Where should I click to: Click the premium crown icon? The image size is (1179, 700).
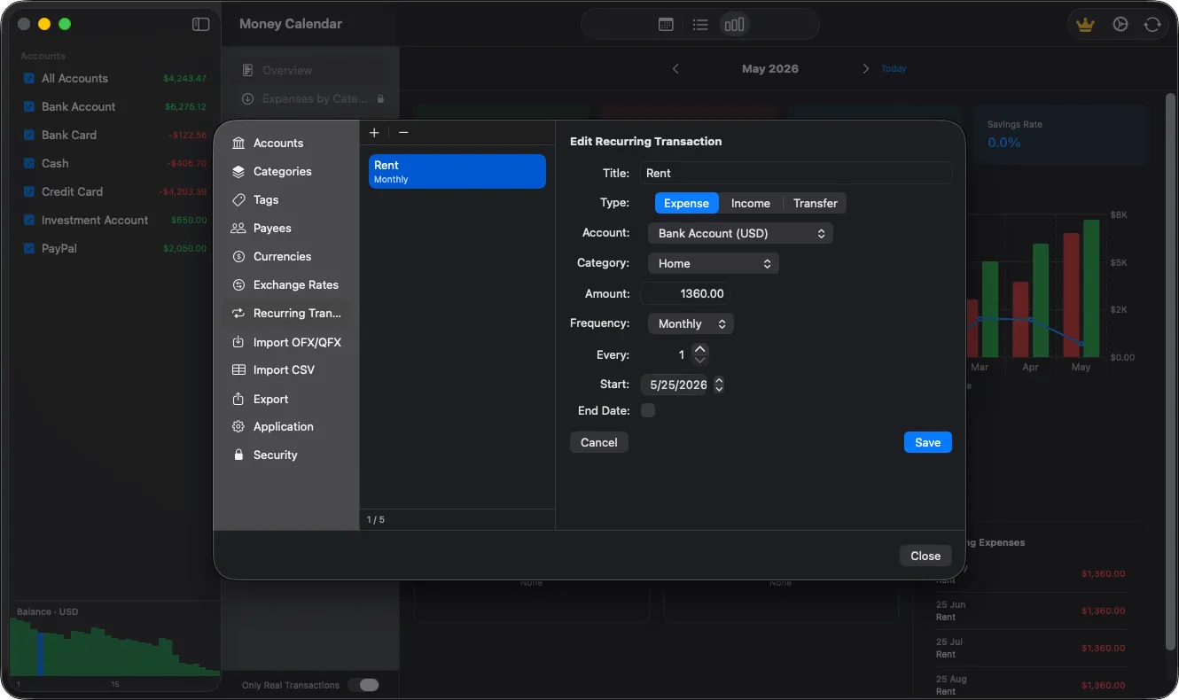click(1085, 25)
